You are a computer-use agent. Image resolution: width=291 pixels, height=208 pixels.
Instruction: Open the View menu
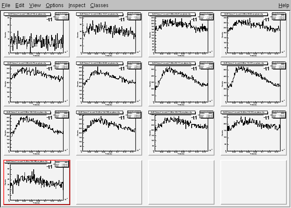35,5
